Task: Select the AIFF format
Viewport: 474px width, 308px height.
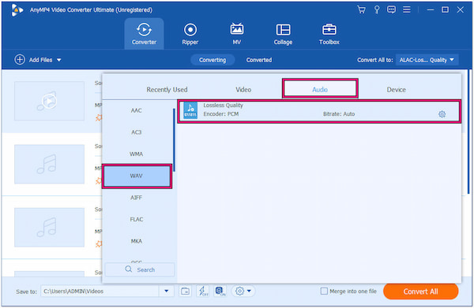Action: click(x=137, y=198)
